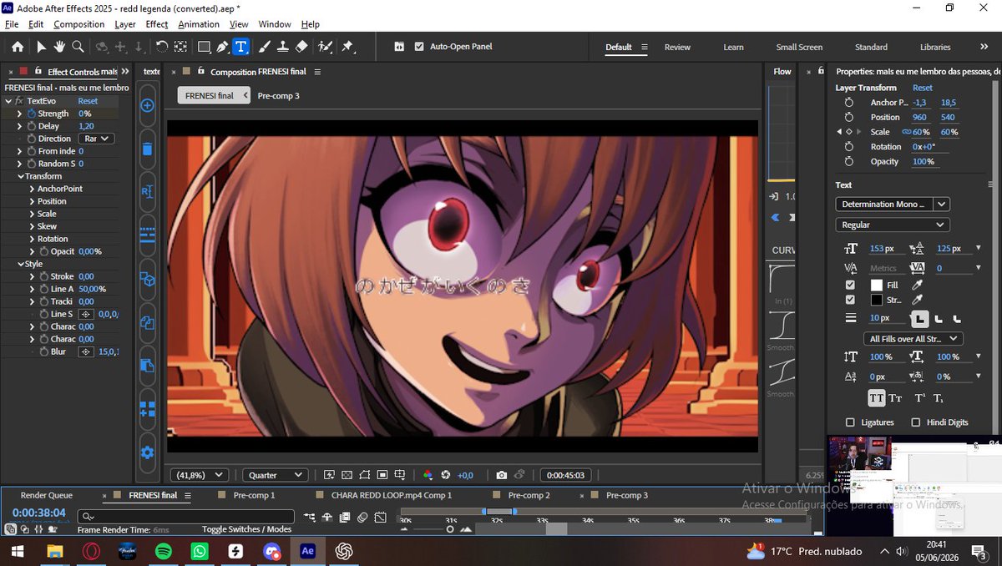This screenshot has height=566, width=1002.
Task: Open Spotify from the Windows taskbar
Action: point(163,551)
